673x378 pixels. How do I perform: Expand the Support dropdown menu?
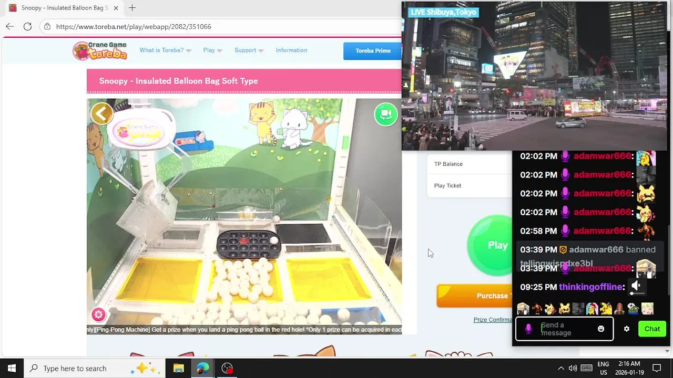(x=249, y=50)
